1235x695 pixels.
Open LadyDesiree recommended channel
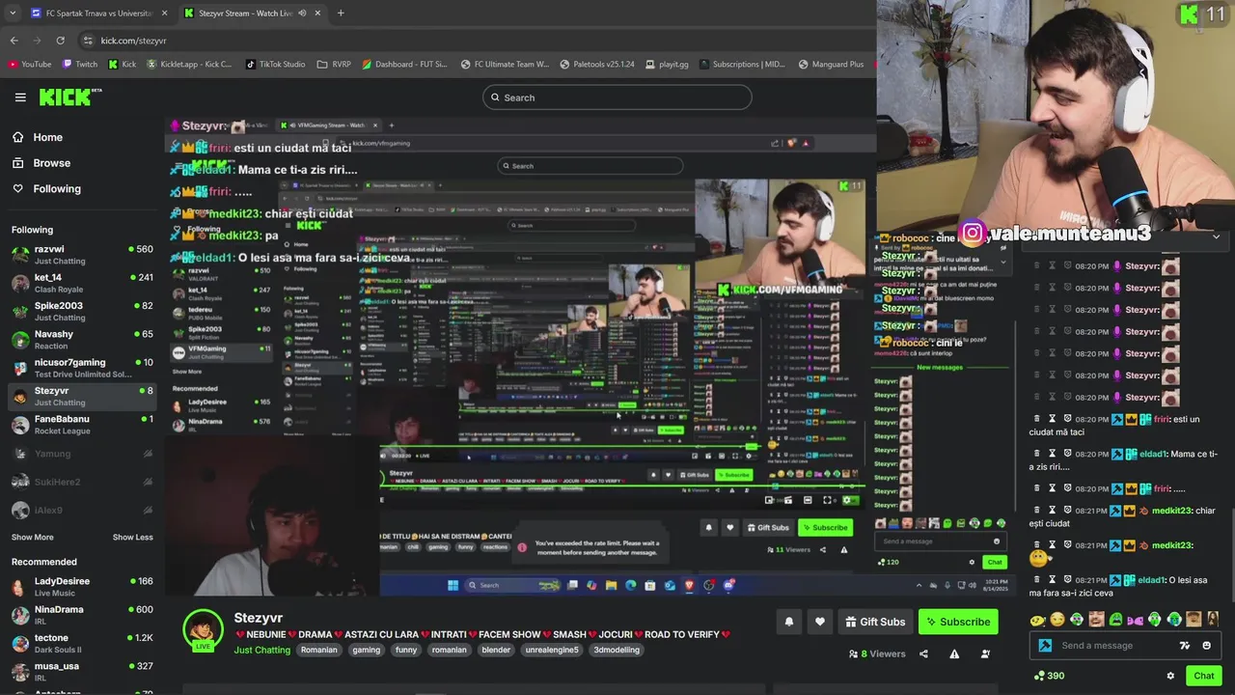click(x=82, y=587)
